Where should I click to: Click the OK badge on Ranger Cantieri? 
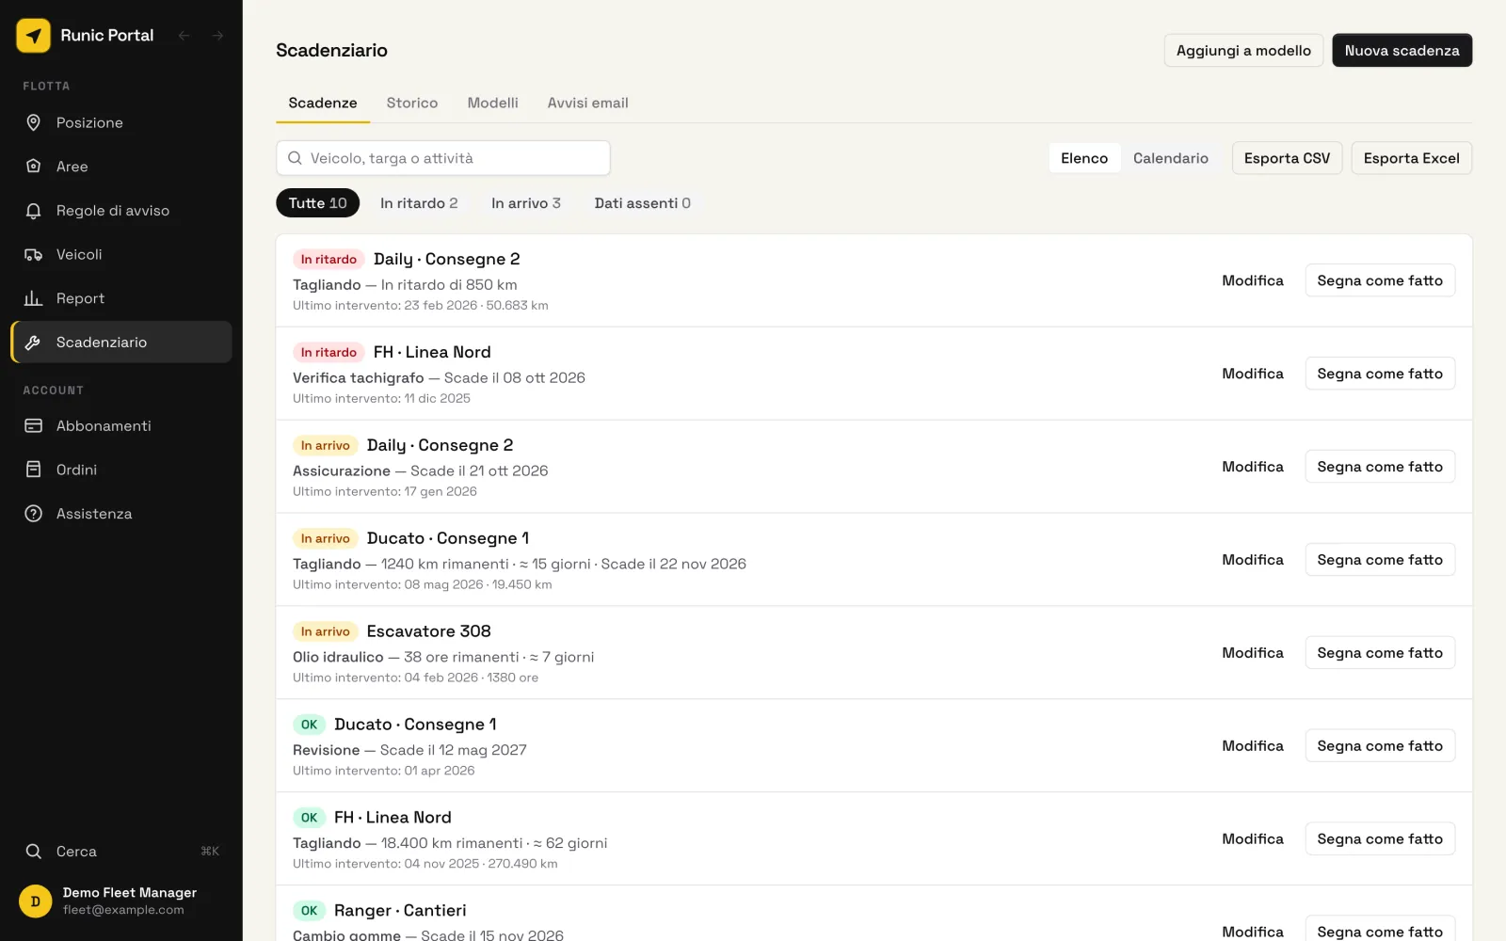[x=309, y=911]
